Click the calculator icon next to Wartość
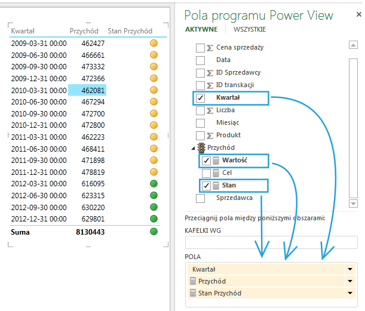 216,160
